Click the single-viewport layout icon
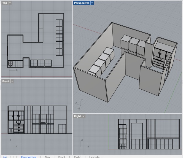The height and width of the screenshot is (158, 183). click(x=12, y=157)
